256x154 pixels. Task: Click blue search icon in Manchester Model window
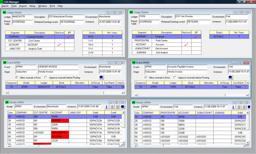click(x=123, y=107)
